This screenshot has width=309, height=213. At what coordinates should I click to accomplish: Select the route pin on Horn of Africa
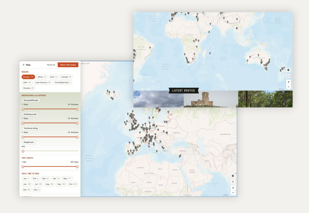tap(209, 32)
